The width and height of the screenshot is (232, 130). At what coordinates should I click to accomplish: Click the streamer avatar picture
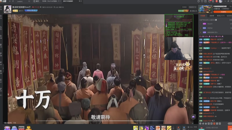(8, 9)
